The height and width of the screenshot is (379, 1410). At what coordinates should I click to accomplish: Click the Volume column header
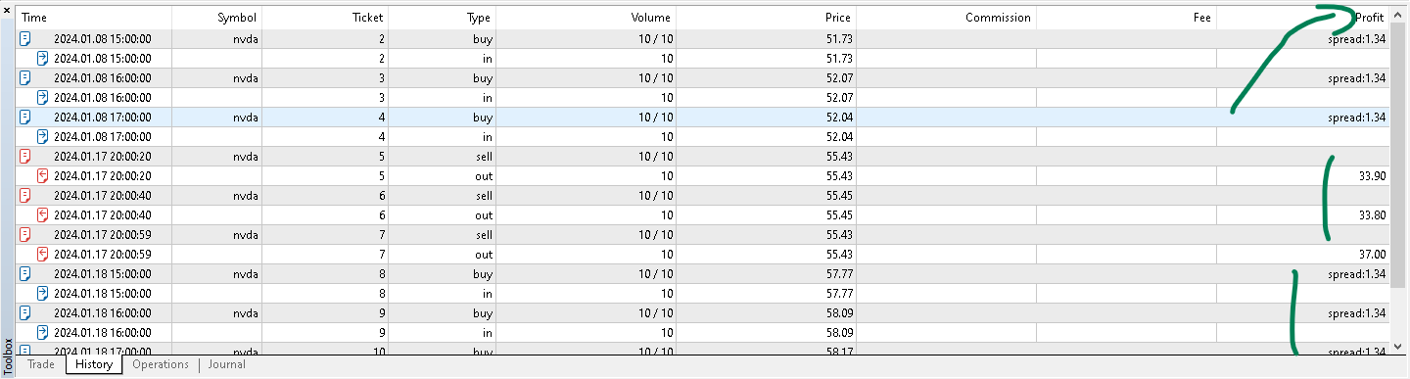[x=586, y=18]
